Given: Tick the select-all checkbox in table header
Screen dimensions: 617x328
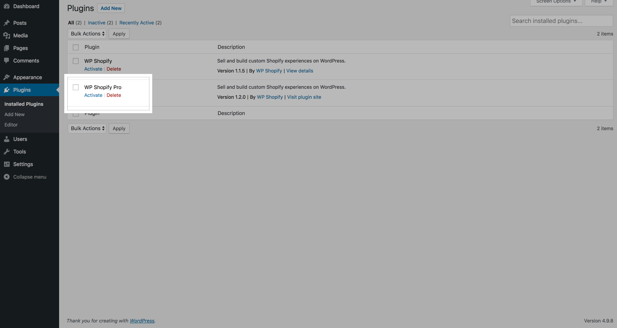Looking at the screenshot, I should 76,47.
